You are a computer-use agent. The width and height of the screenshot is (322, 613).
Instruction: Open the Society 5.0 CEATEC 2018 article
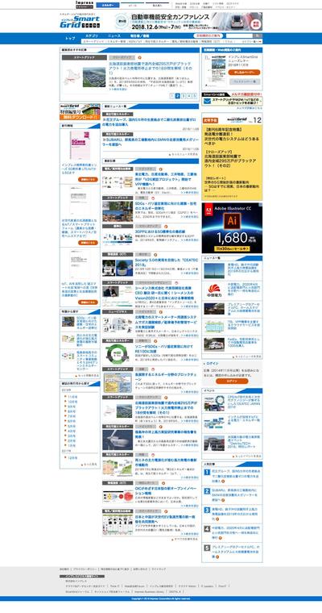point(166,262)
